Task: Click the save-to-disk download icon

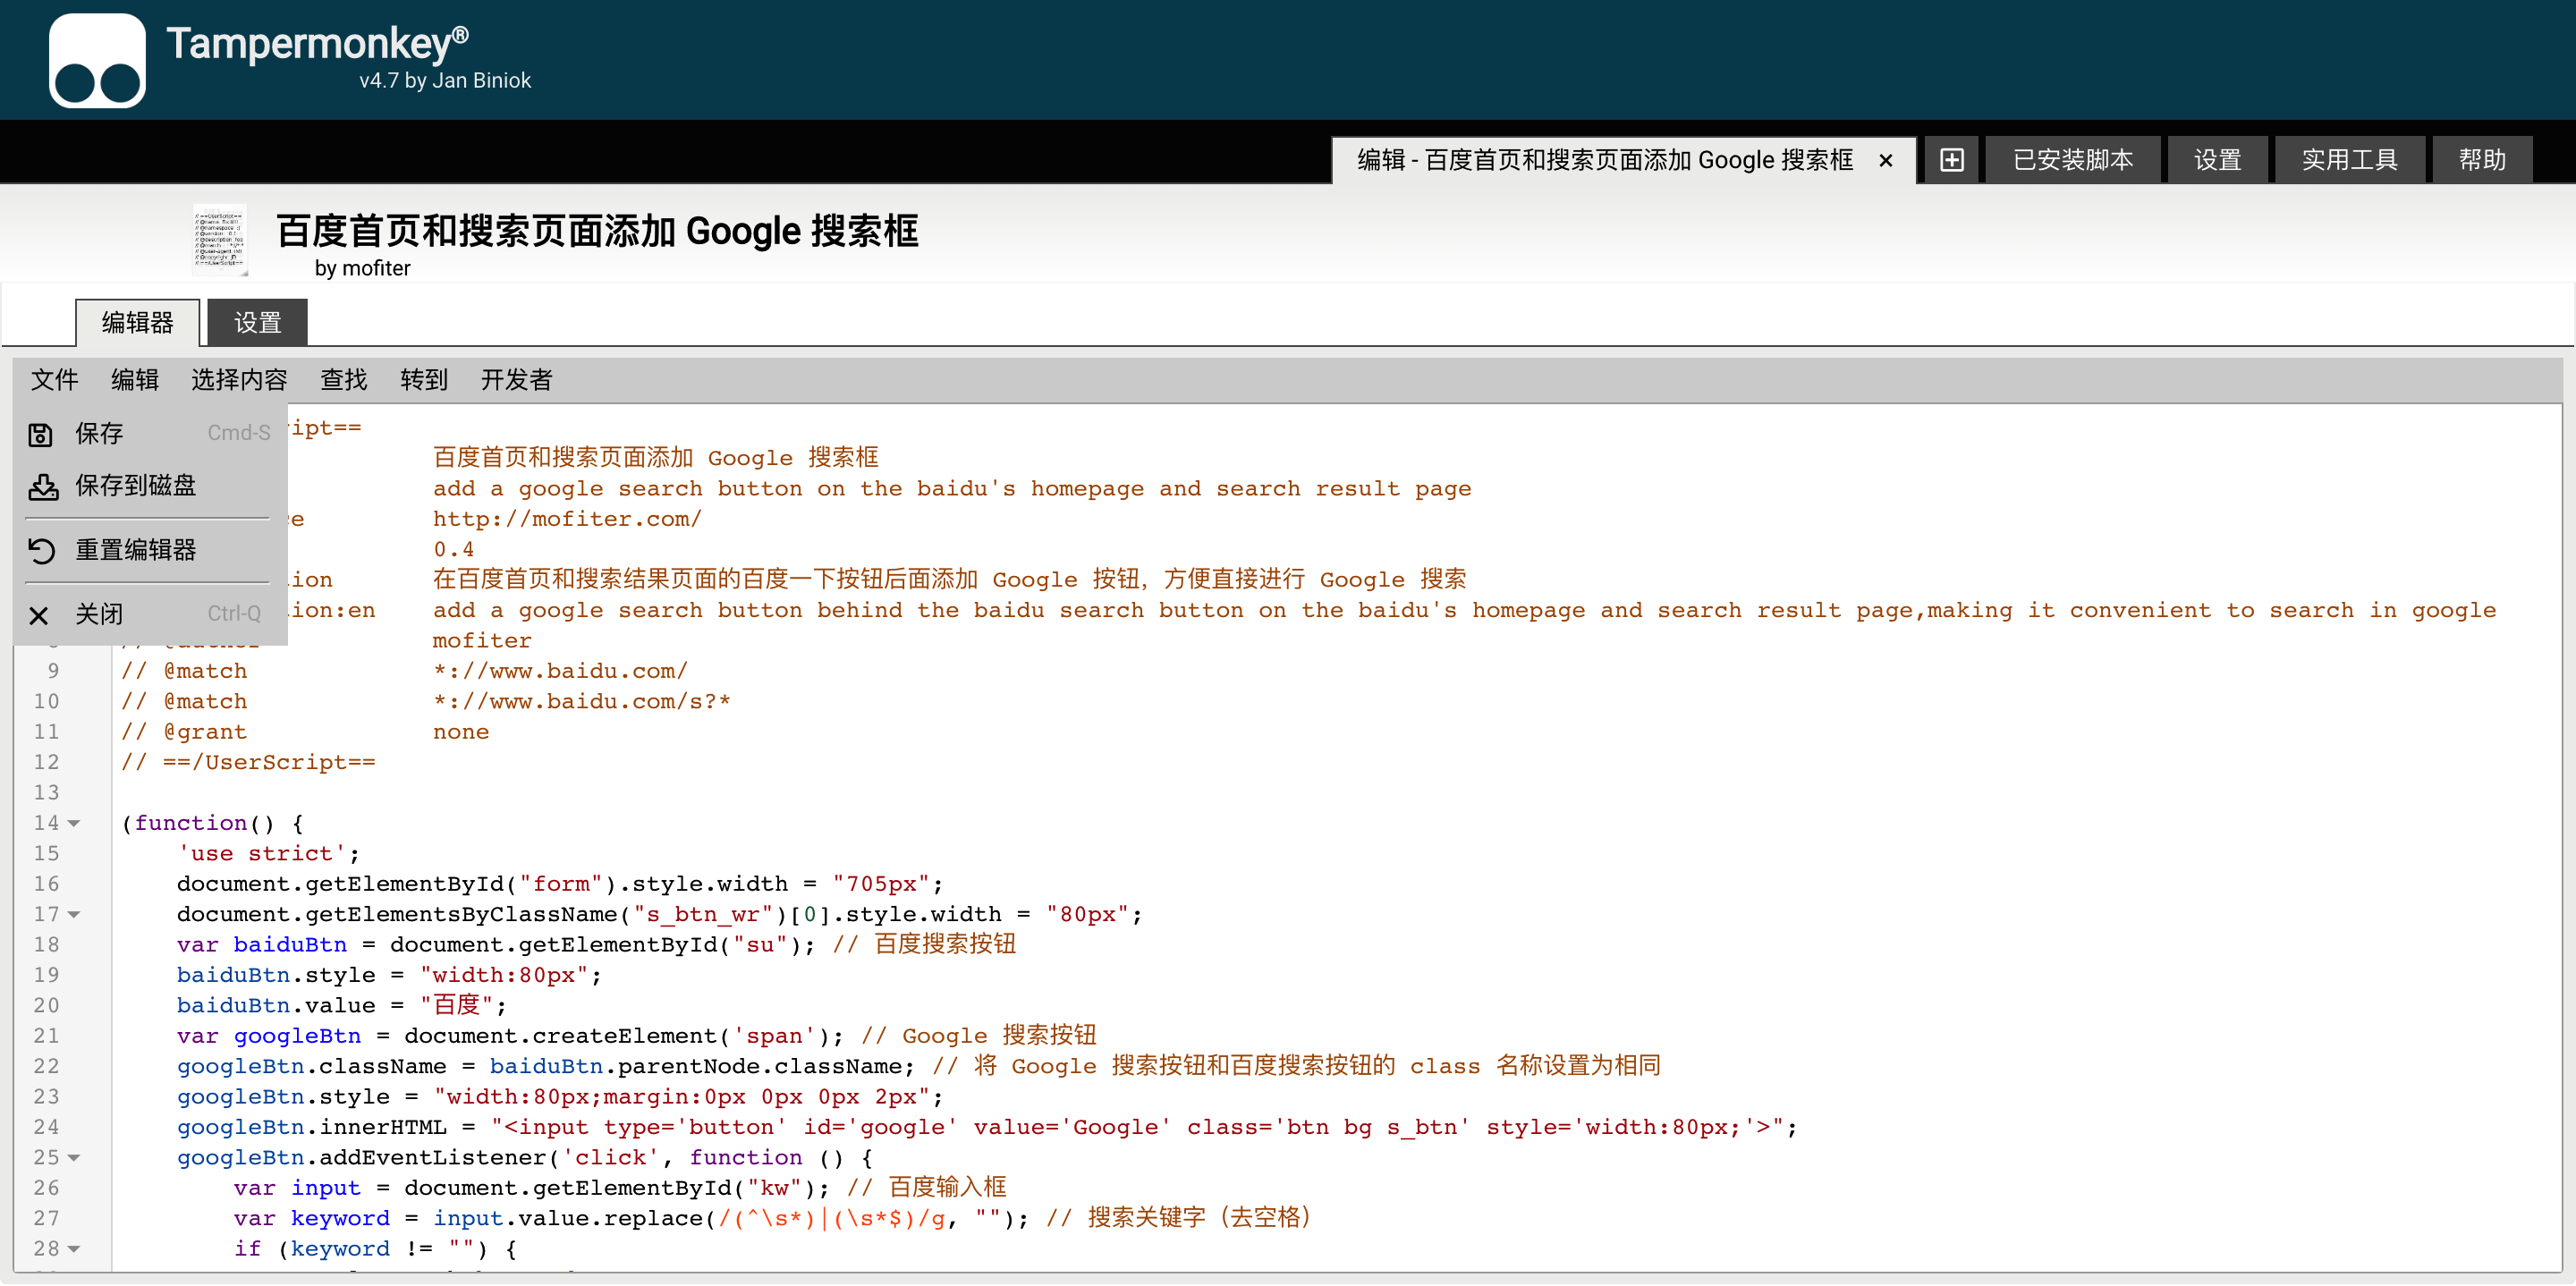Action: tap(42, 487)
